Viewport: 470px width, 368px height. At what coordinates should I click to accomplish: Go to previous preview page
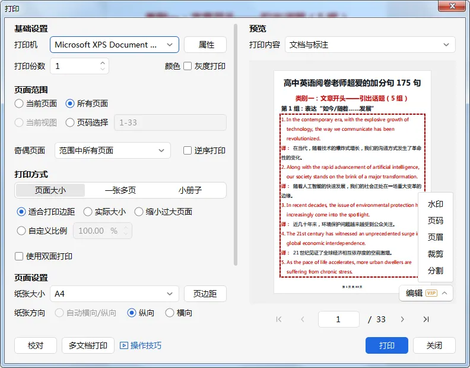(x=303, y=319)
